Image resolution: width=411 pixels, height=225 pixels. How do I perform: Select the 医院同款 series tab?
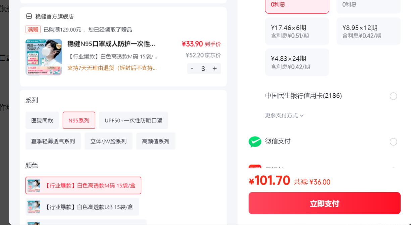pyautogui.click(x=42, y=120)
